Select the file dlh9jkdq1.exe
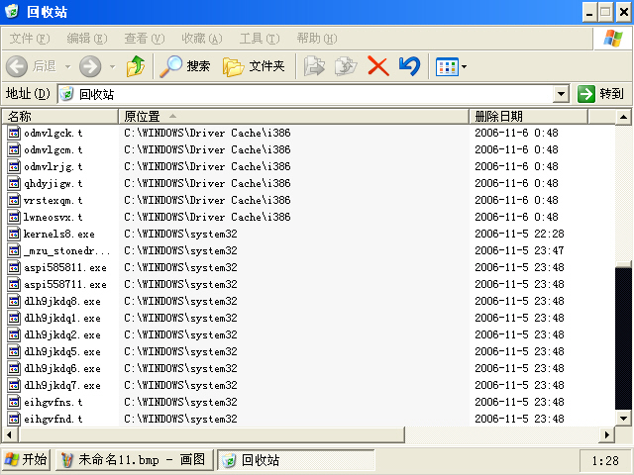Image resolution: width=634 pixels, height=475 pixels. point(62,319)
